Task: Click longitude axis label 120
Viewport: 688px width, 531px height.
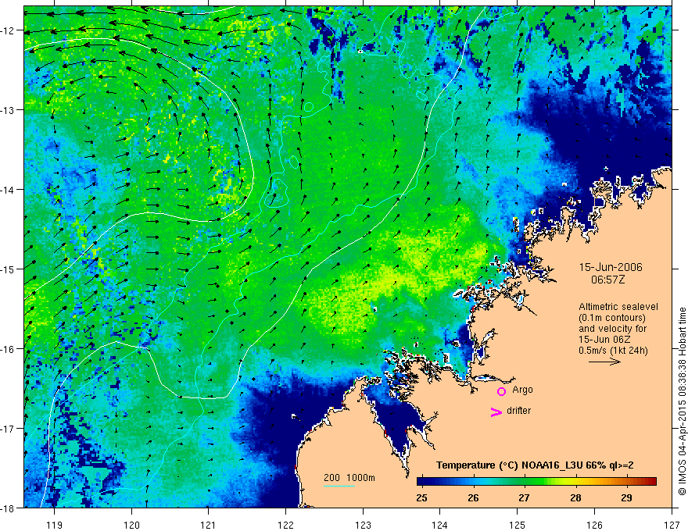Action: coord(131,525)
